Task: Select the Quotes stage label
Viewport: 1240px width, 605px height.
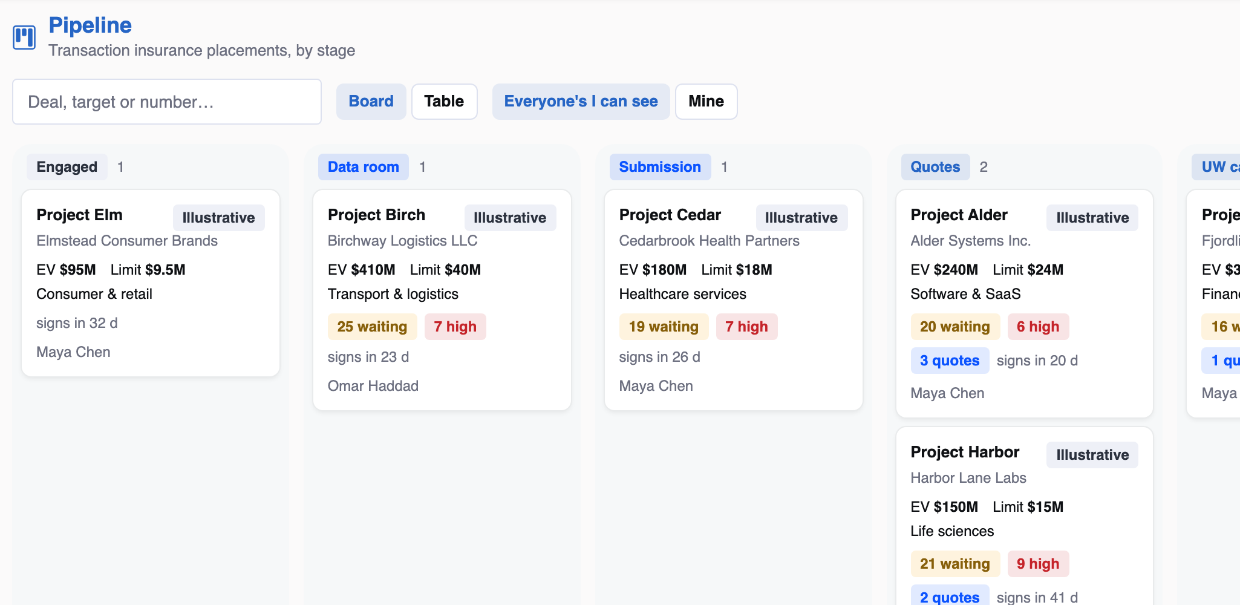Action: pos(935,167)
